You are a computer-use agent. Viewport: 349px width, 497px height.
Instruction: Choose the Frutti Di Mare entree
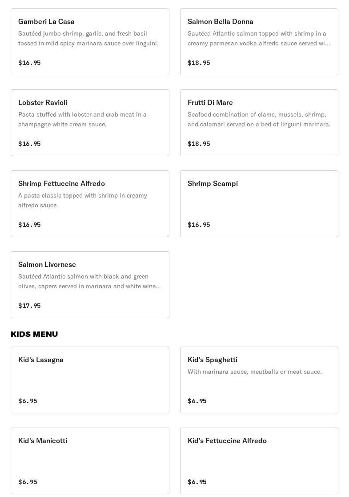[259, 123]
